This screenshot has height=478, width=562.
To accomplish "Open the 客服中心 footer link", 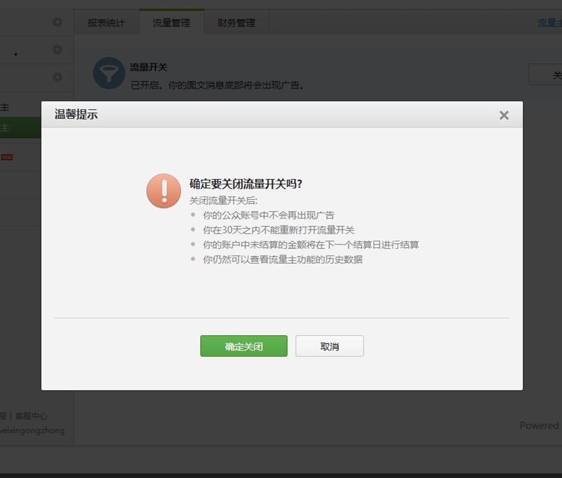I will 31,416.
